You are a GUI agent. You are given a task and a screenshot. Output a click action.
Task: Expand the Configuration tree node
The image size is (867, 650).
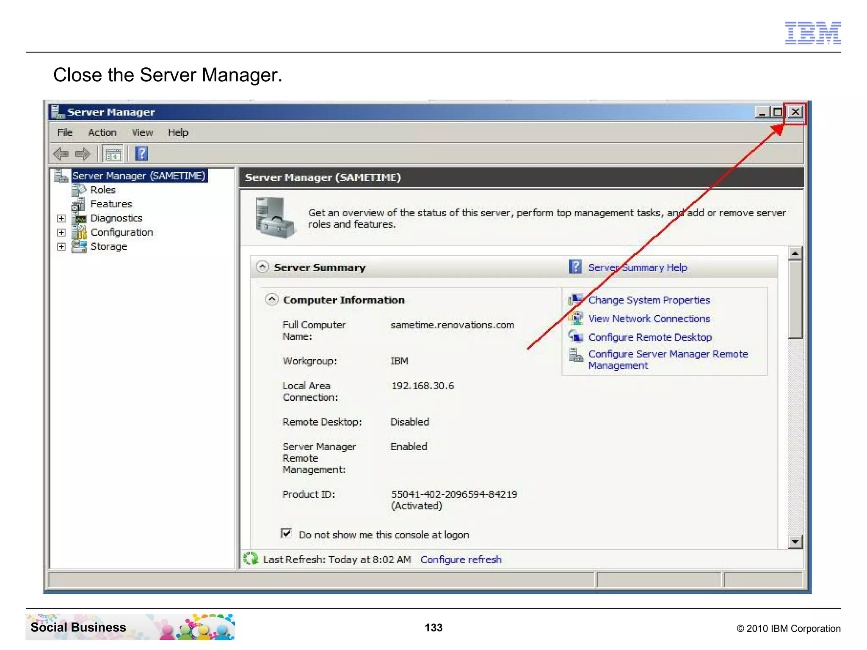click(61, 232)
